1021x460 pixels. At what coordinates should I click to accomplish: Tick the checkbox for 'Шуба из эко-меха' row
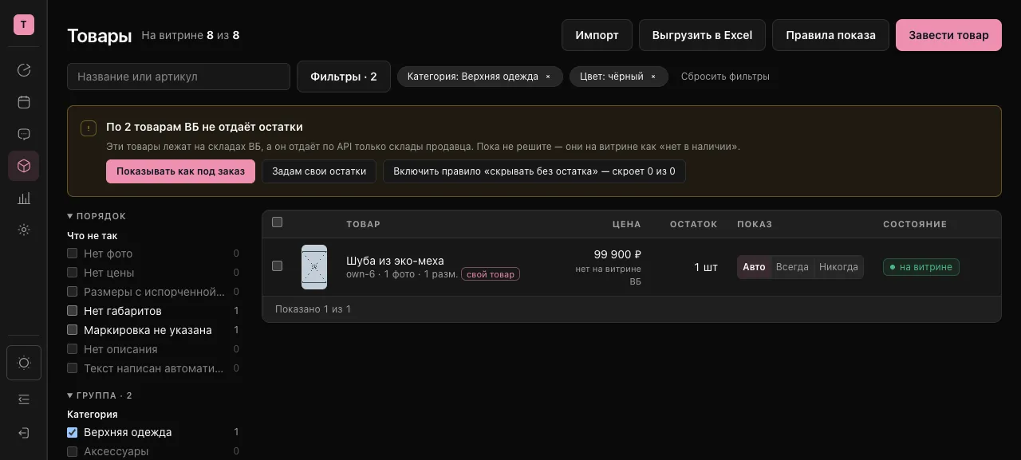click(x=278, y=266)
